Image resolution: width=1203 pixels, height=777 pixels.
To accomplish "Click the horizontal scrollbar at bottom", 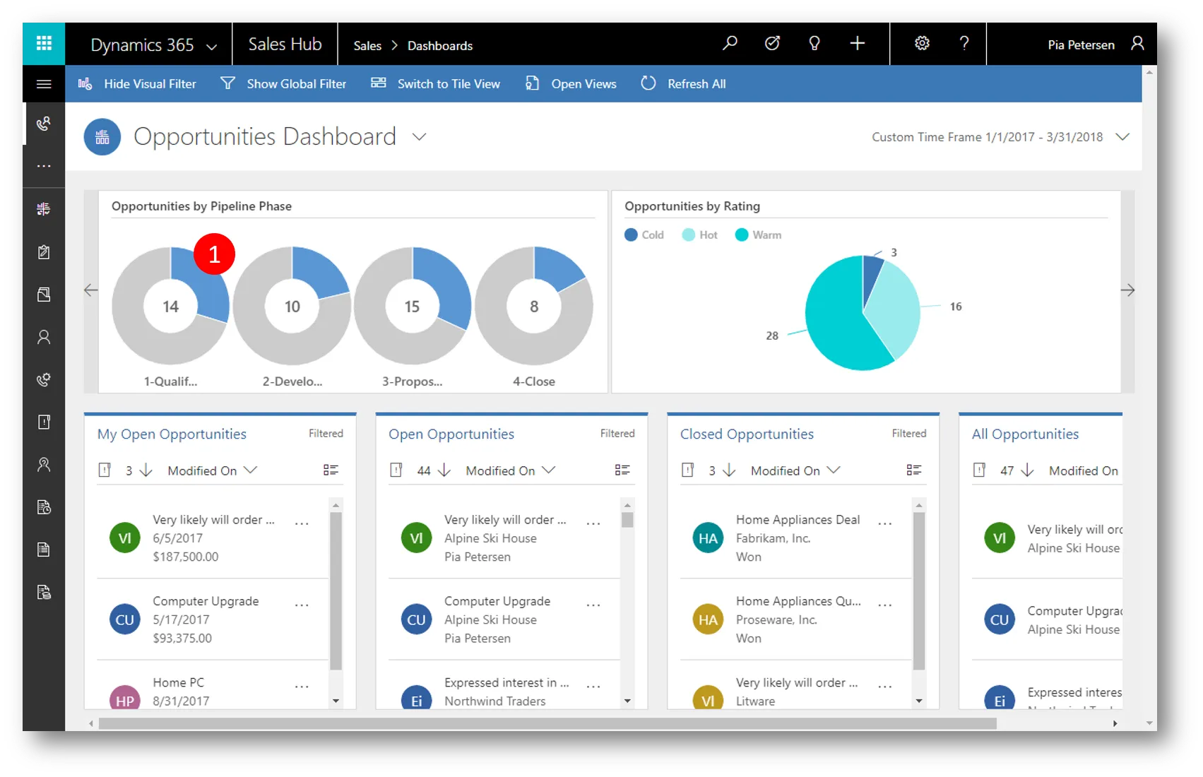I will [x=547, y=723].
